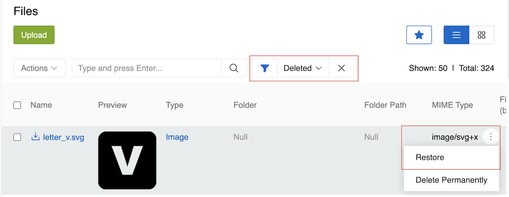Viewport: 509px width, 197px height.
Task: Click the download icon beside letter_v.svg
Action: [x=35, y=137]
